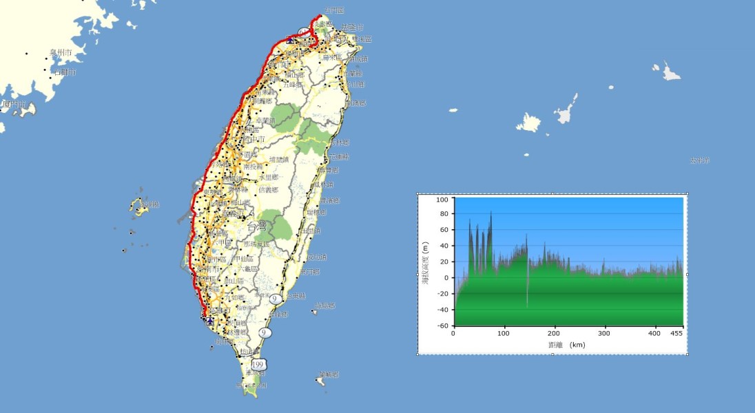Click the elevation chart's bottom-left corner handle
This screenshot has width=755, height=413.
(x=418, y=354)
